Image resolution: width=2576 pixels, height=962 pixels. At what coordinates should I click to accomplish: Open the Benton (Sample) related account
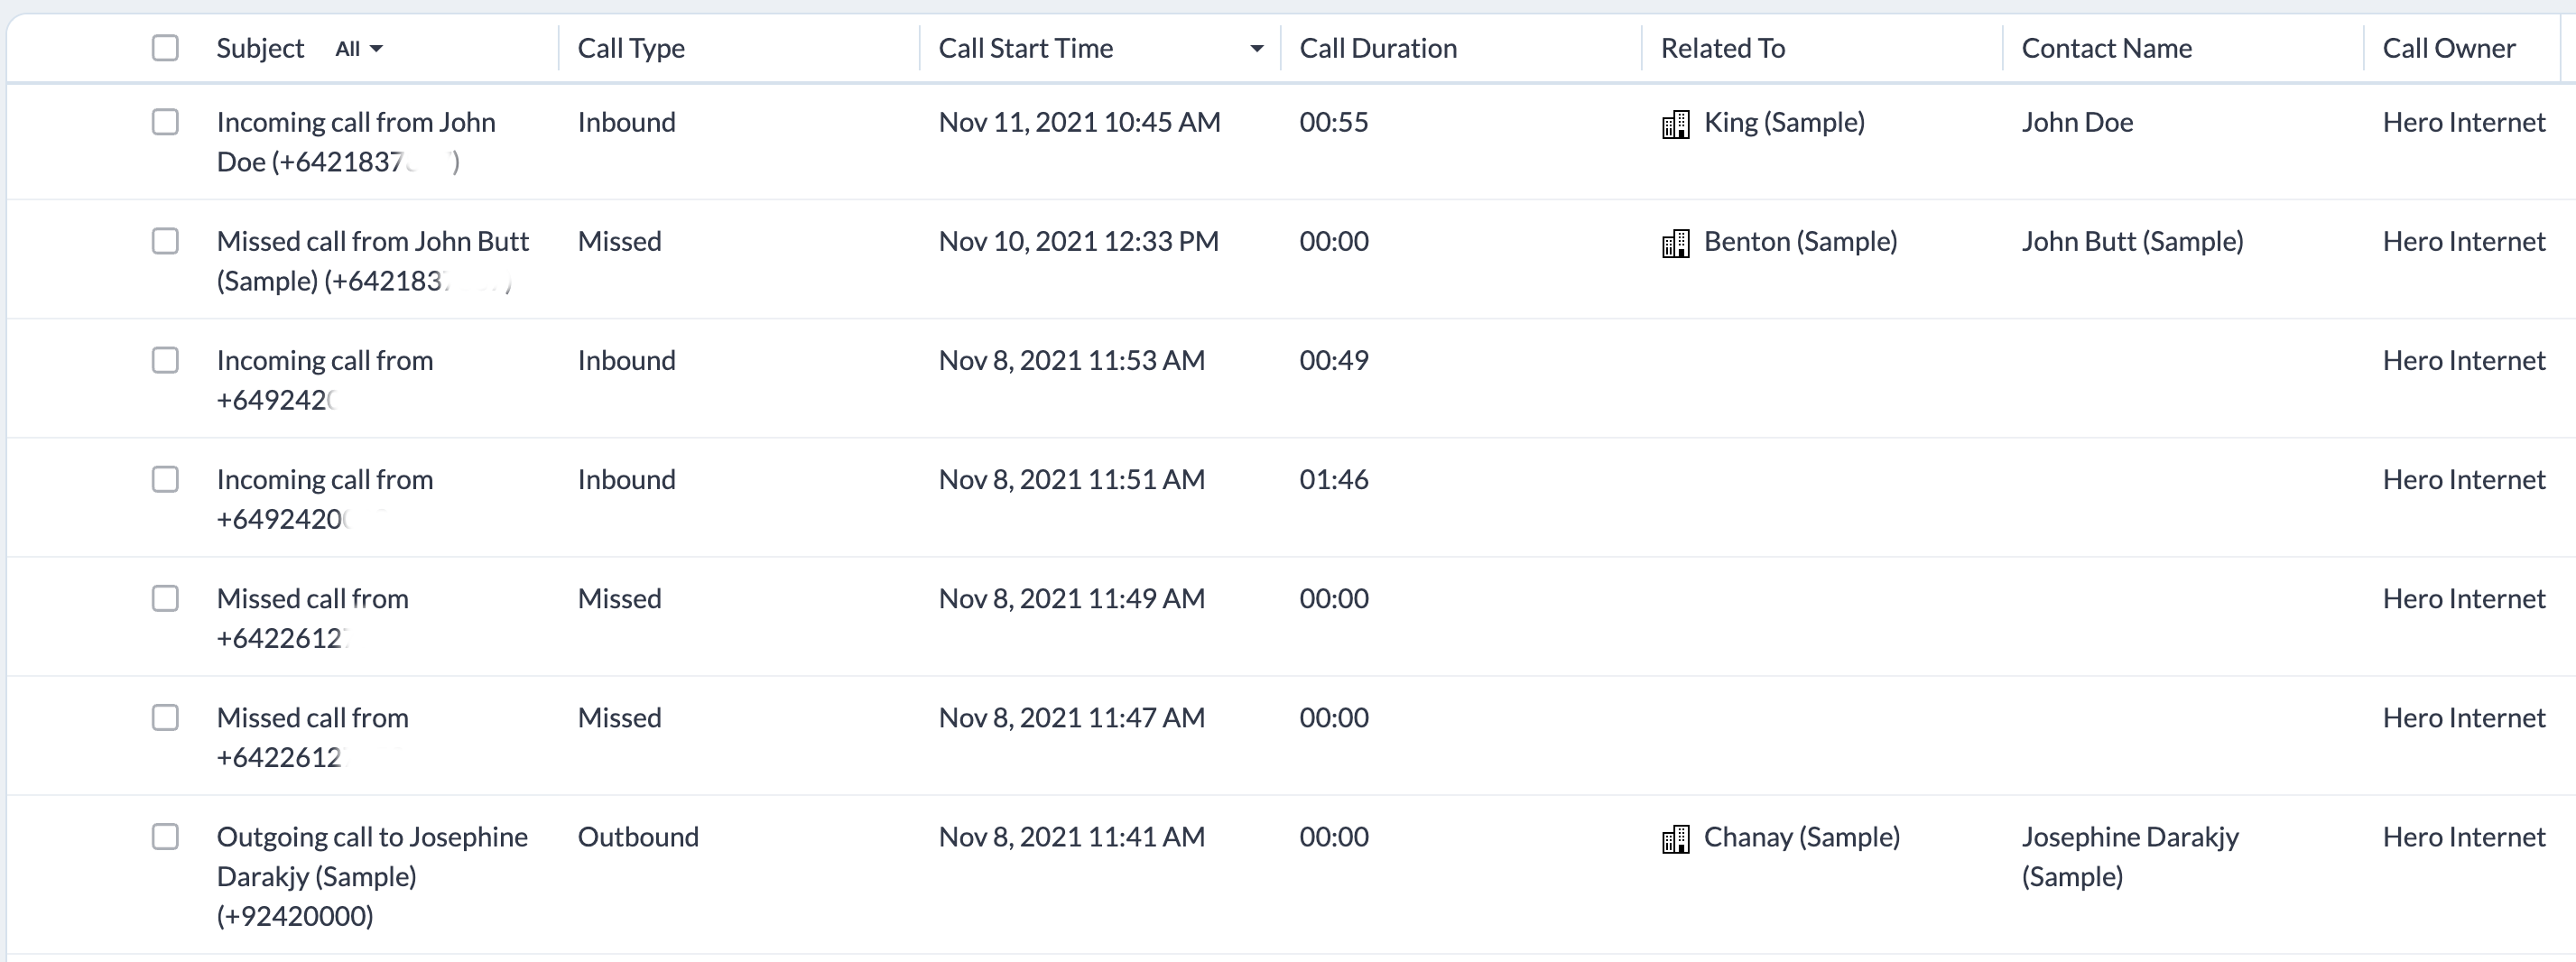click(x=1800, y=241)
